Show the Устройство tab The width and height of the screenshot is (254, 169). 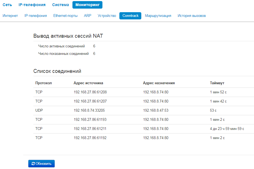[107, 16]
